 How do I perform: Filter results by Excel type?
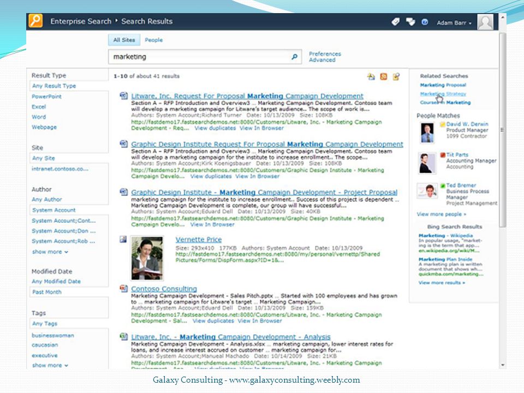pos(39,107)
